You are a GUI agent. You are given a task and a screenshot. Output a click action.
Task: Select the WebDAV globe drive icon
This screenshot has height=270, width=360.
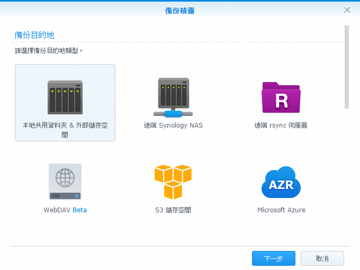point(65,182)
